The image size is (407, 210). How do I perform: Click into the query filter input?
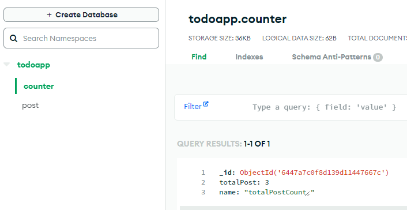pyautogui.click(x=324, y=107)
